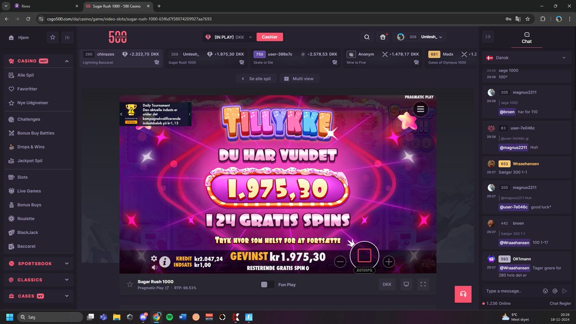Click Madx Gates of Olympus 1000 card
The width and height of the screenshot is (576, 324).
click(x=451, y=58)
